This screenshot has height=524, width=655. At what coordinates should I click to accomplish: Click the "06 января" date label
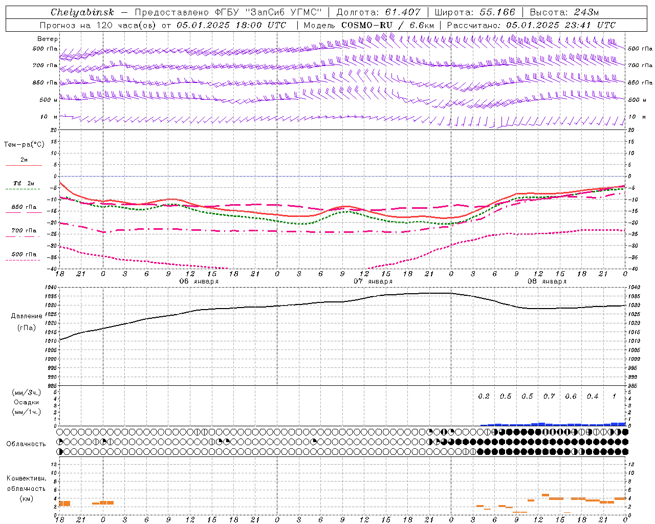click(x=199, y=281)
